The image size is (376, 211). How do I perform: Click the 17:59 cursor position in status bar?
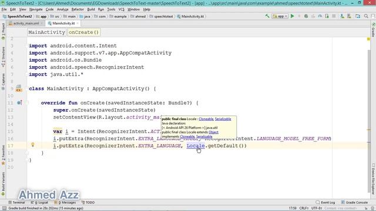point(293,209)
